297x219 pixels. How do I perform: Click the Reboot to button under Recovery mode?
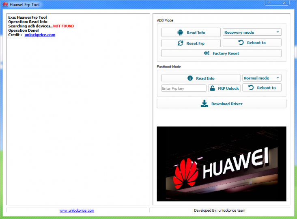click(252, 43)
